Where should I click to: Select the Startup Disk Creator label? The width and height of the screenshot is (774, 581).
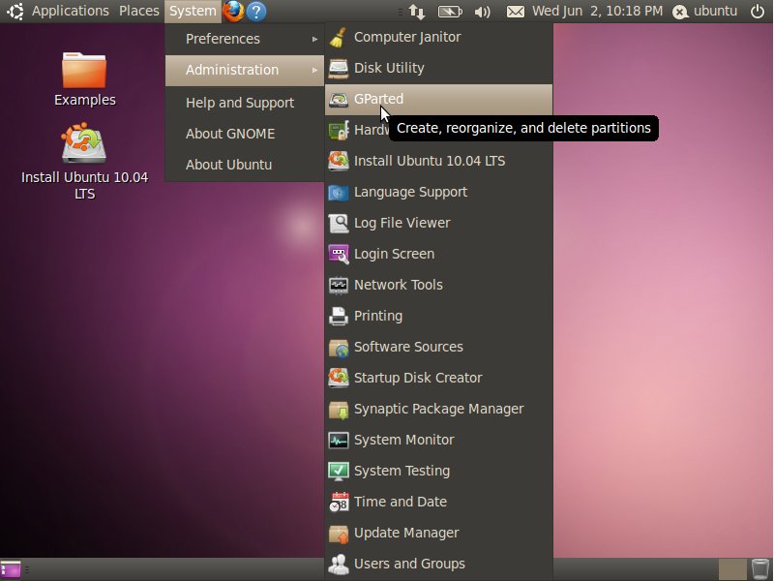click(x=418, y=378)
